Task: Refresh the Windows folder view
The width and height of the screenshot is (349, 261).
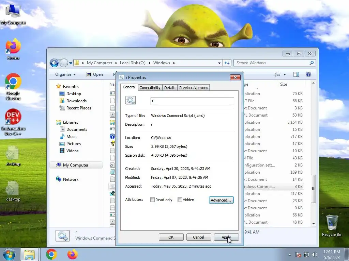Action: pyautogui.click(x=227, y=63)
